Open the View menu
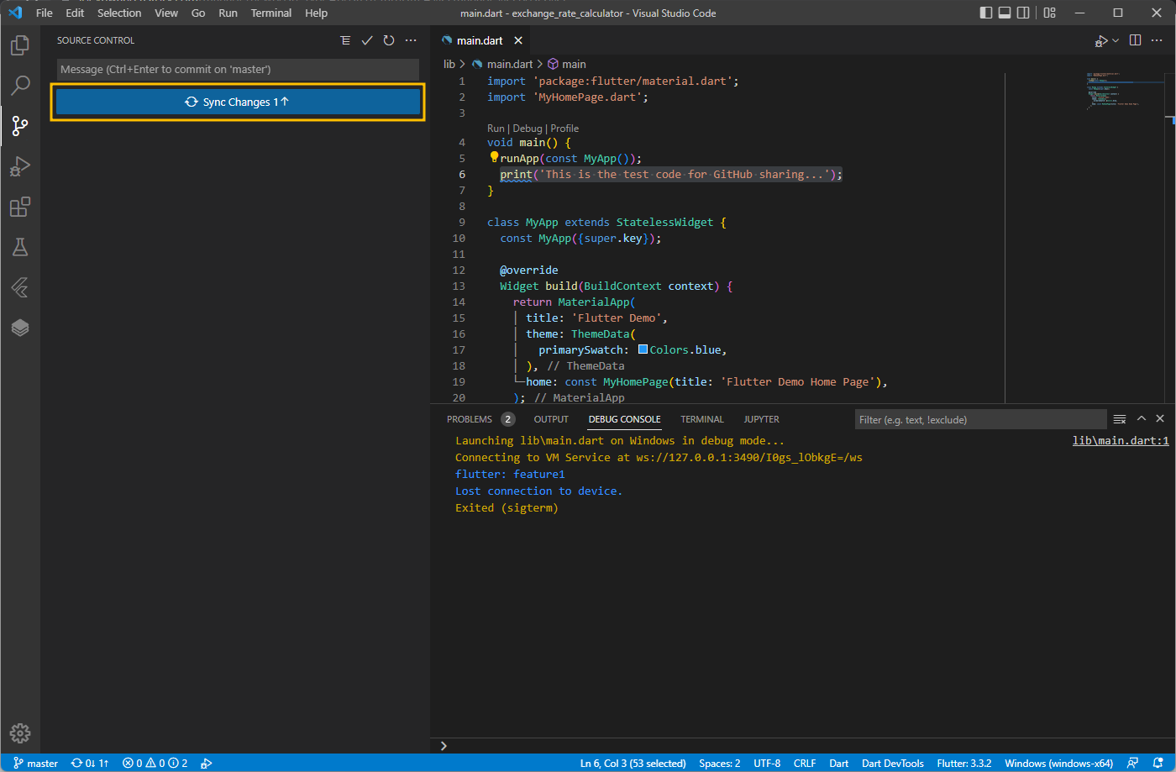The width and height of the screenshot is (1176, 772). 166,13
